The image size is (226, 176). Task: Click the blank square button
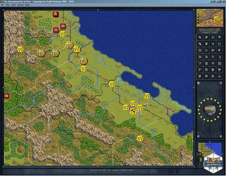(200, 70)
